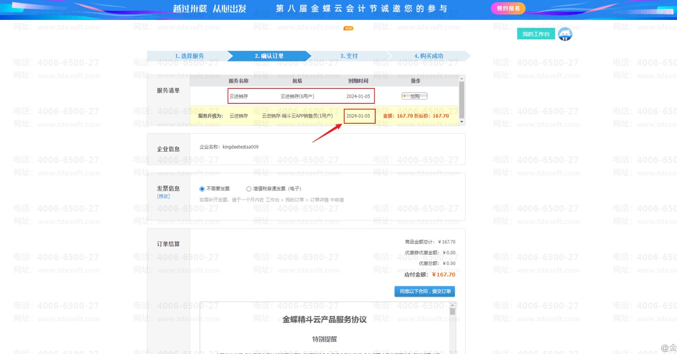
Task: Click the upgrade expiry date 2024-01-05
Action: pos(358,116)
